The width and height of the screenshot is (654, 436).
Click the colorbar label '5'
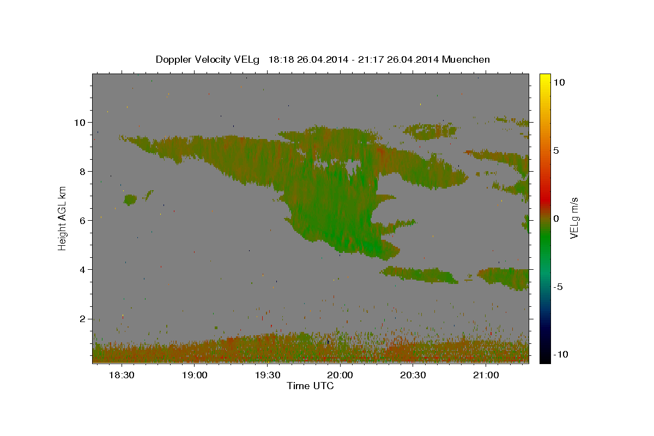pos(555,150)
